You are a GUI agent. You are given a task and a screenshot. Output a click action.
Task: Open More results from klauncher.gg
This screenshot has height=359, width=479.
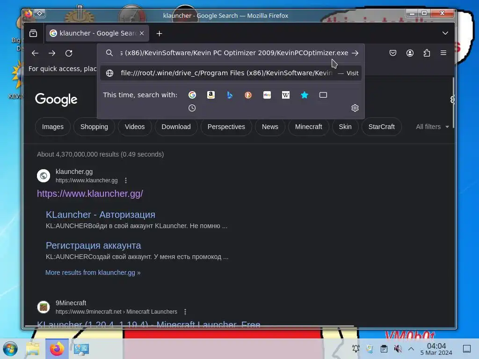(93, 273)
